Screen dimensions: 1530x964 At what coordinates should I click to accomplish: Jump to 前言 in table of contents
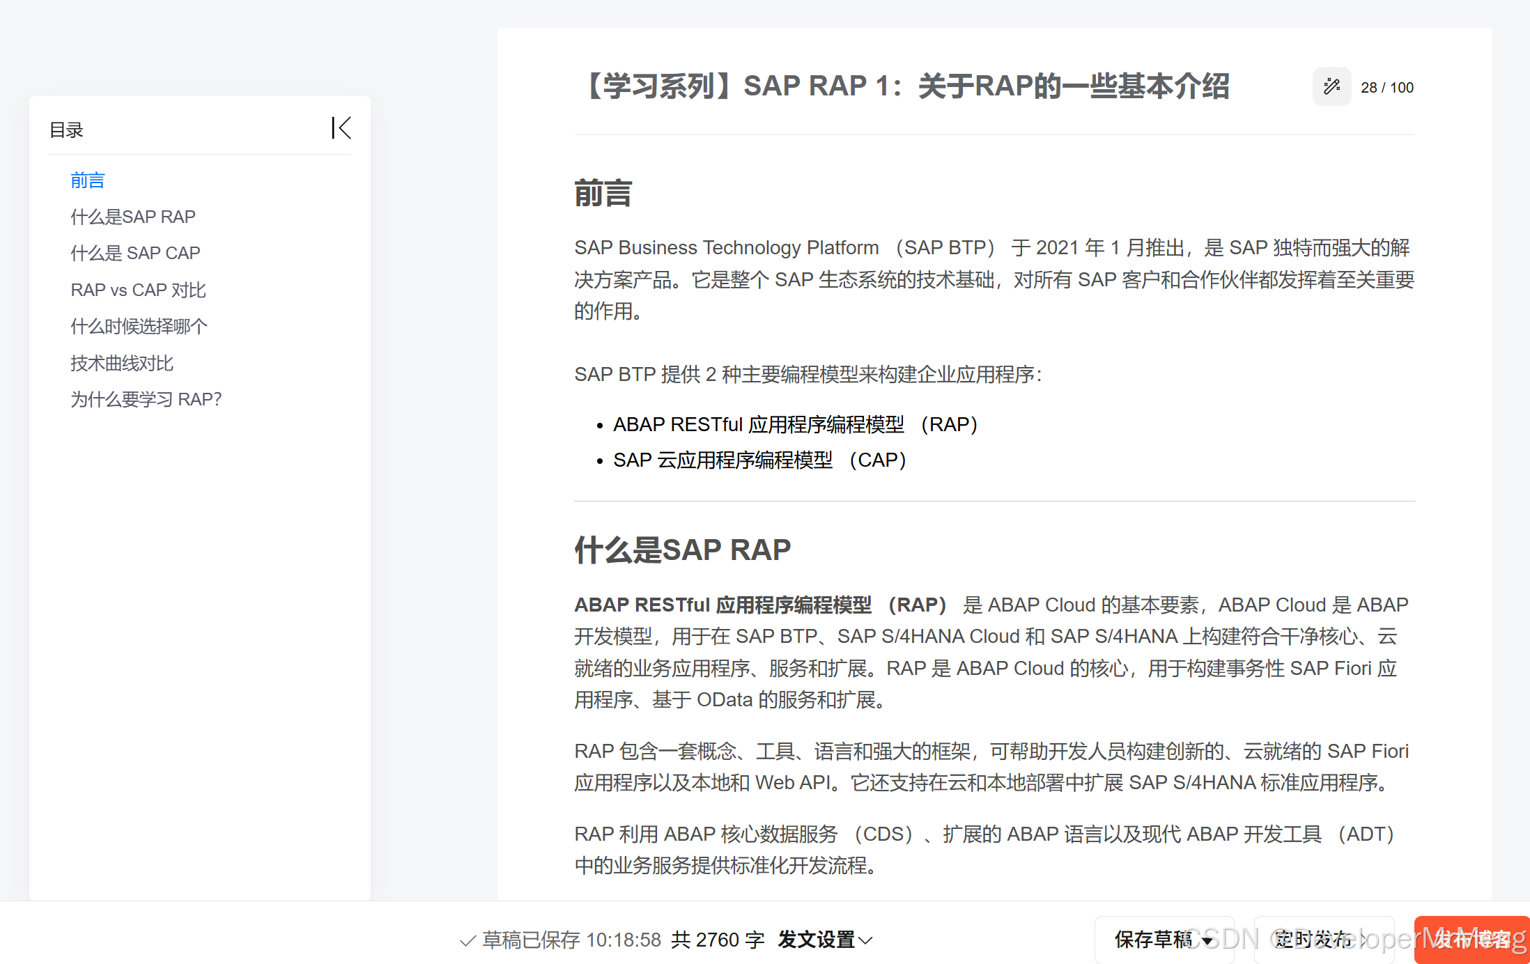(88, 180)
